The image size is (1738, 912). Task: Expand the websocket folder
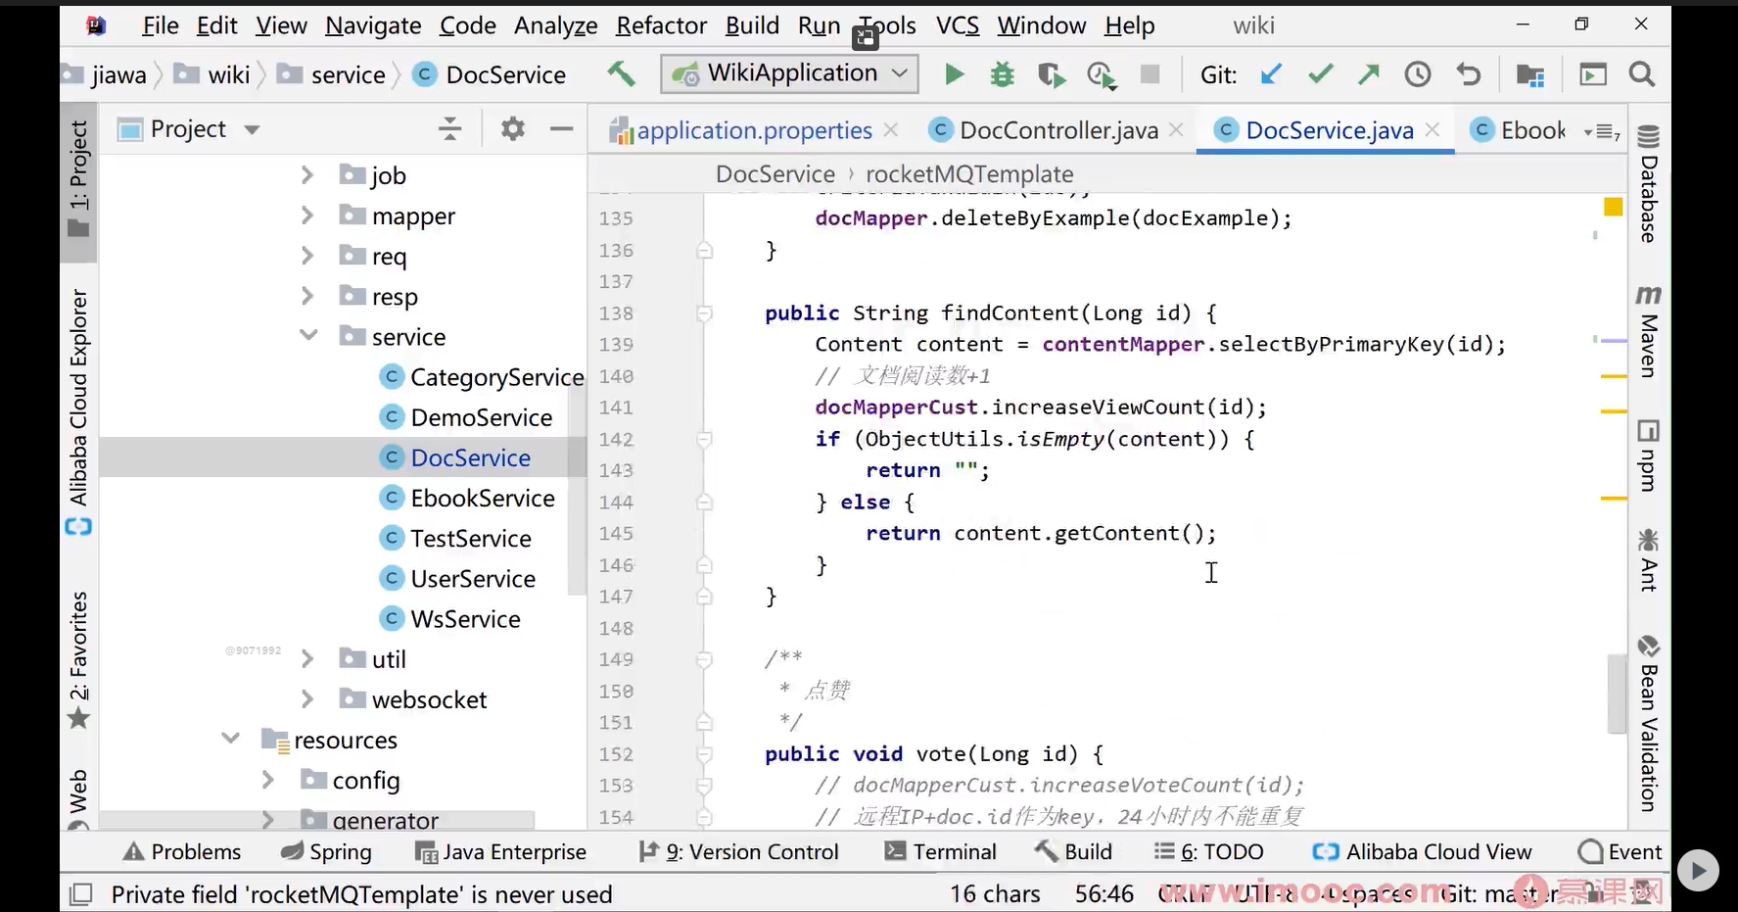pos(307,698)
